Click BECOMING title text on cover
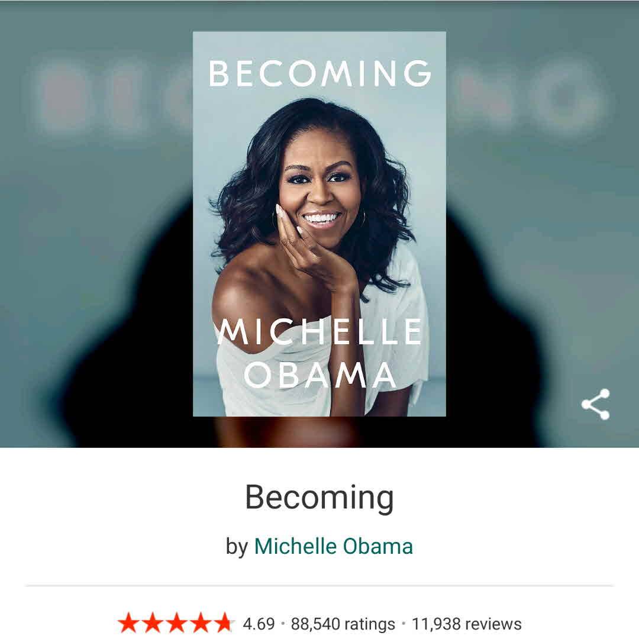This screenshot has width=639, height=639. (320, 73)
